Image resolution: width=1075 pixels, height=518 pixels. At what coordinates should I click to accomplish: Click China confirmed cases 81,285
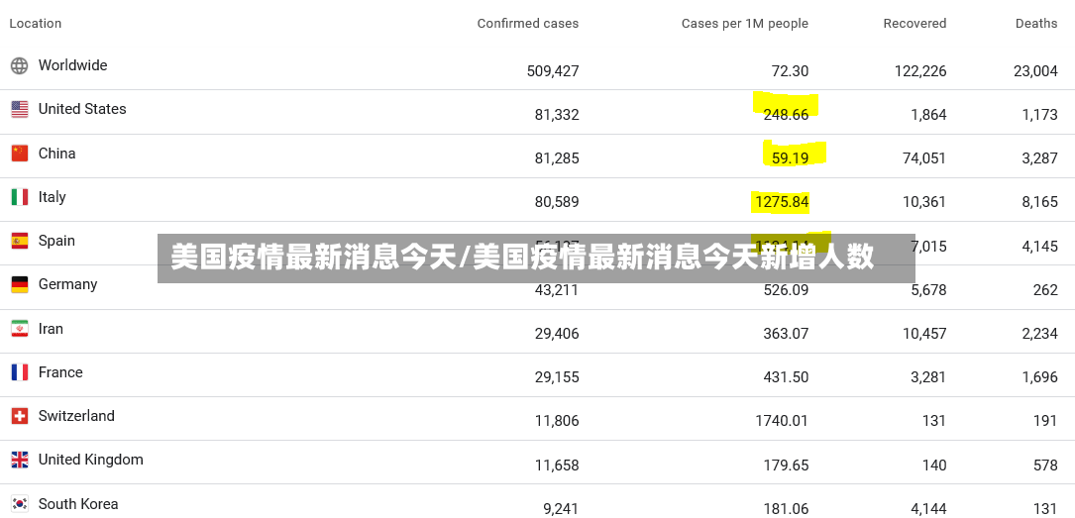pyautogui.click(x=557, y=158)
